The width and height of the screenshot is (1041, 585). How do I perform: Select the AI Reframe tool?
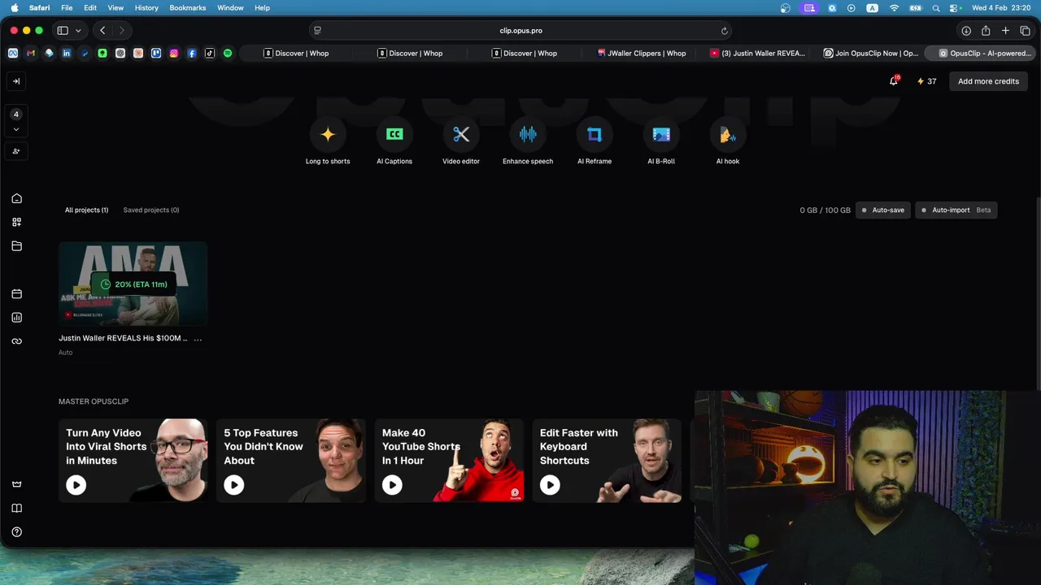(595, 135)
